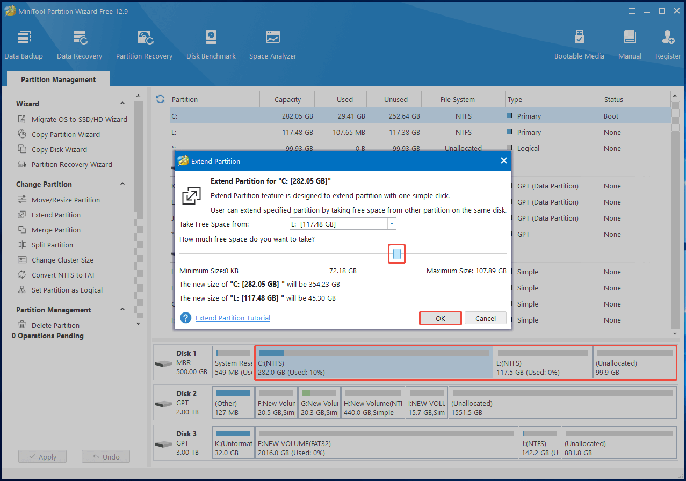686x481 pixels.
Task: Cancel the Extend Partition dialog
Action: 486,318
